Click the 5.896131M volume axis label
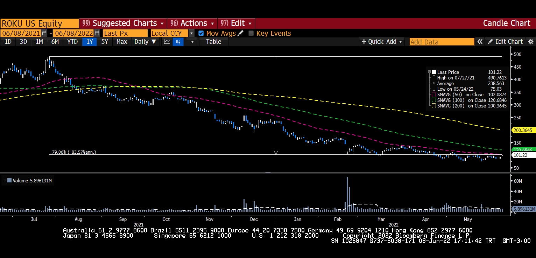 tap(523, 209)
